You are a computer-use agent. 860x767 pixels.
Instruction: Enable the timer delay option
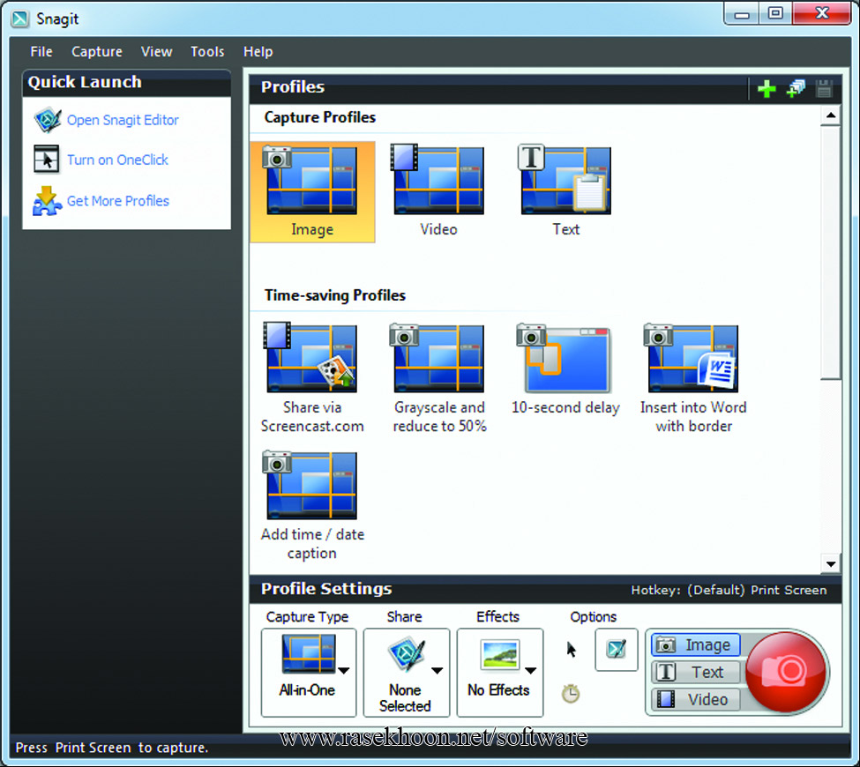tap(571, 694)
